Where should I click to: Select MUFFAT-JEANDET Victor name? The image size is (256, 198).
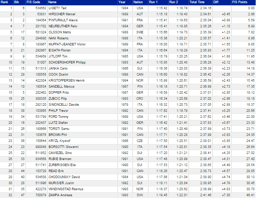[x=67, y=44]
